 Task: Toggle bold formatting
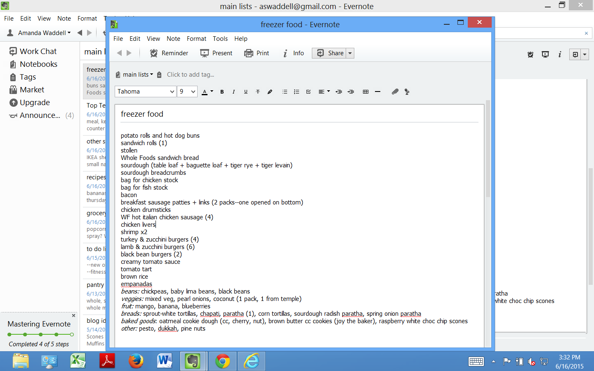(222, 92)
